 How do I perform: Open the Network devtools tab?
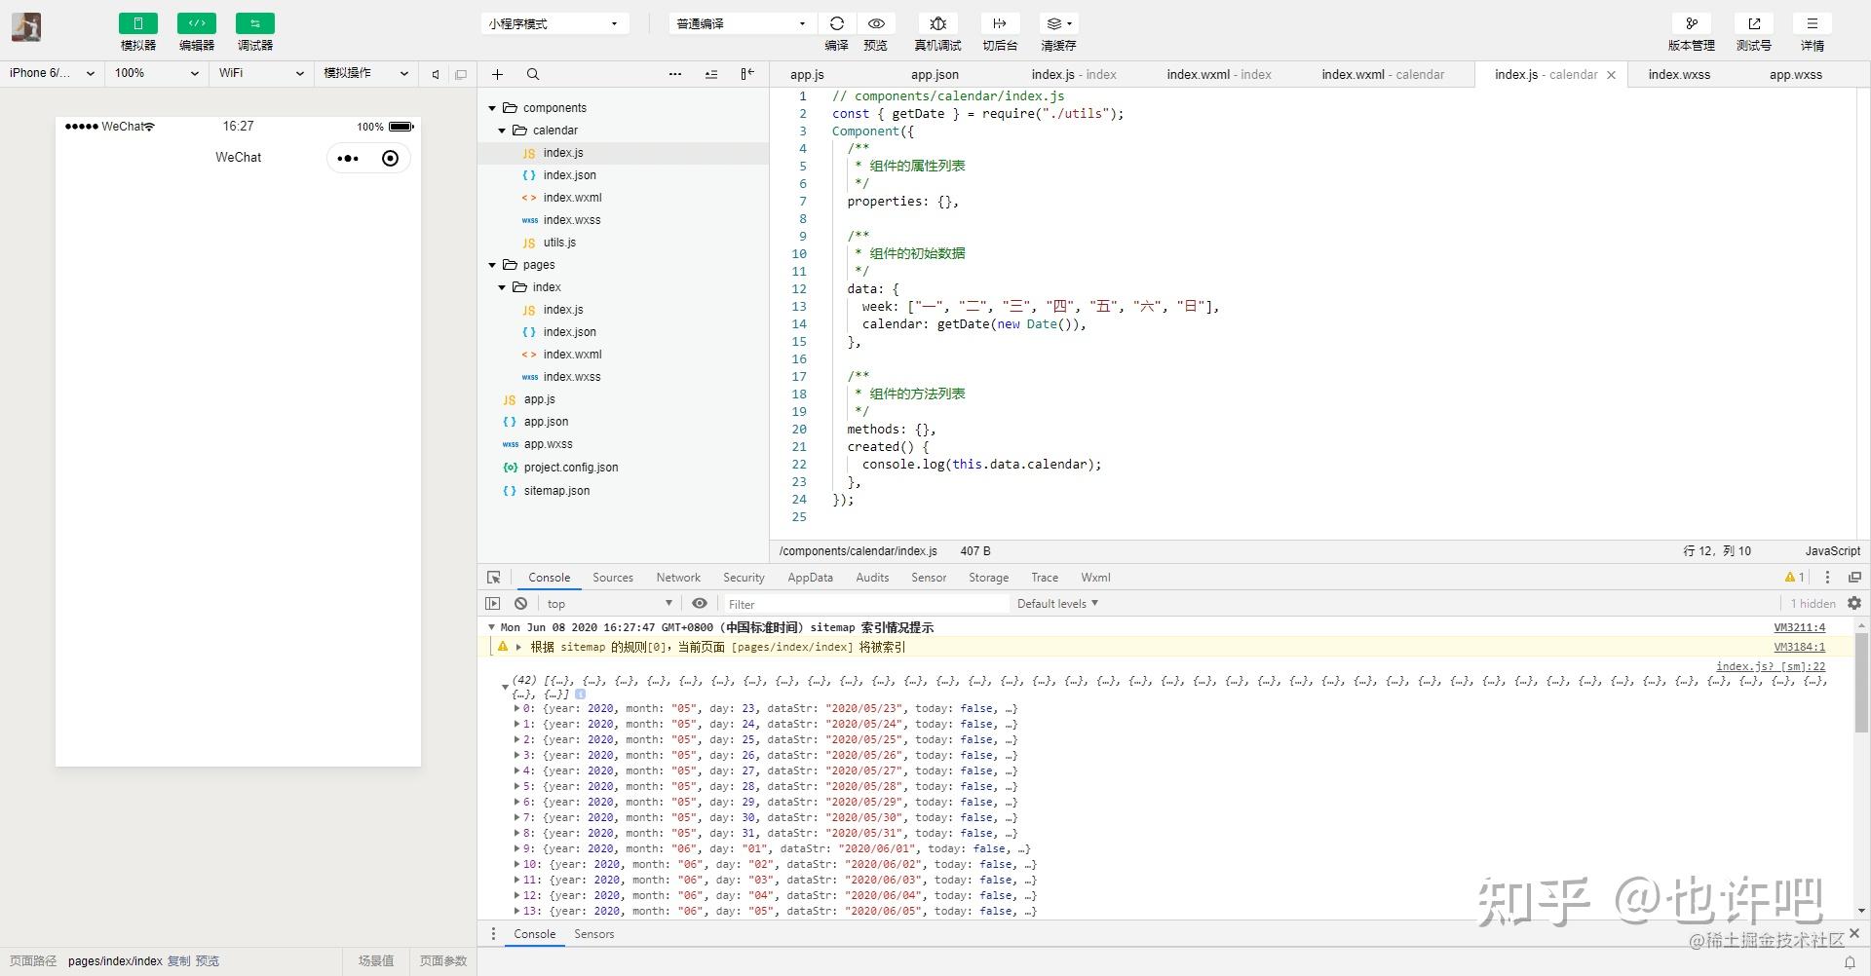[x=678, y=578]
